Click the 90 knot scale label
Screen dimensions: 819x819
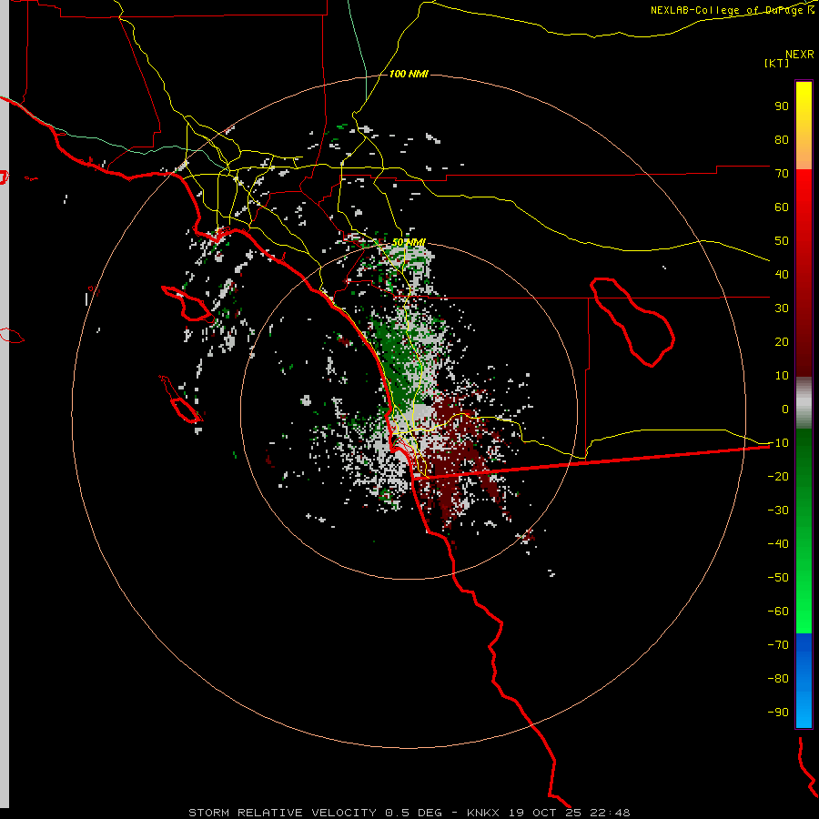coord(782,106)
